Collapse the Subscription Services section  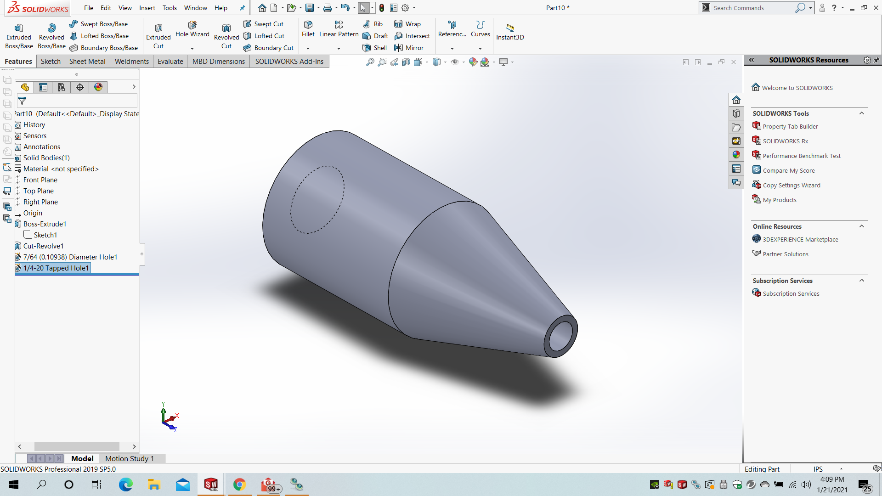click(x=862, y=281)
